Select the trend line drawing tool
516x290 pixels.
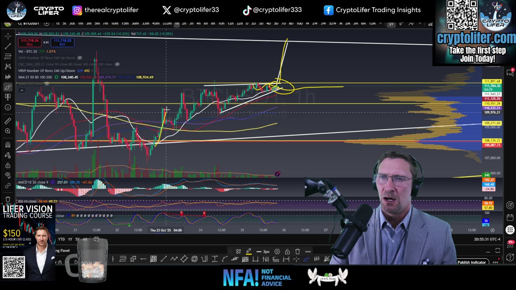(8, 46)
